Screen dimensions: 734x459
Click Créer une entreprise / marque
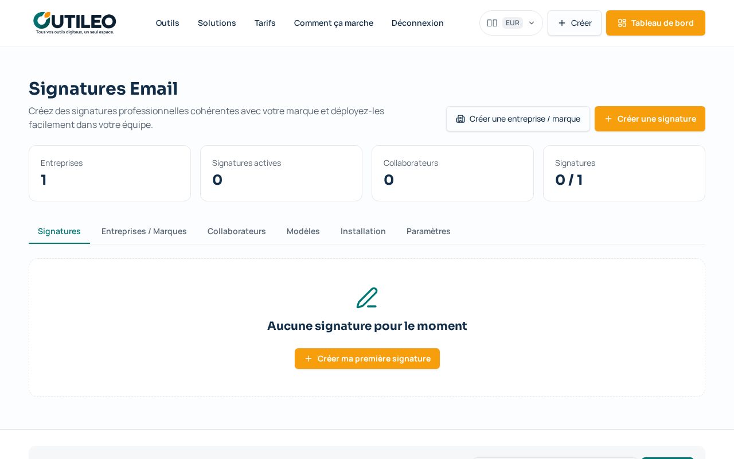point(518,119)
